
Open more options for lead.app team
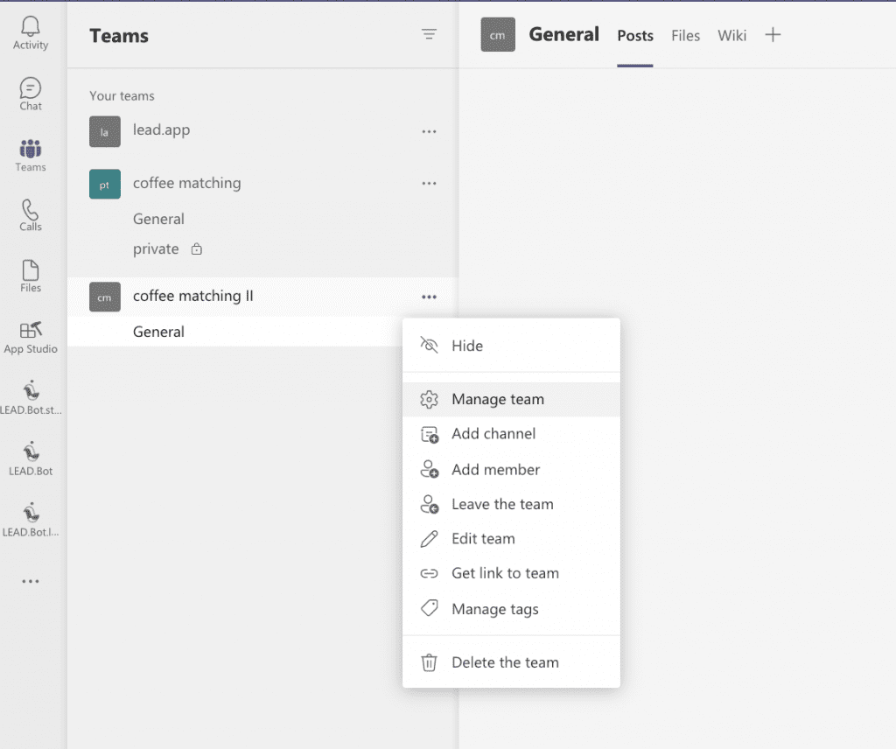pos(429,131)
